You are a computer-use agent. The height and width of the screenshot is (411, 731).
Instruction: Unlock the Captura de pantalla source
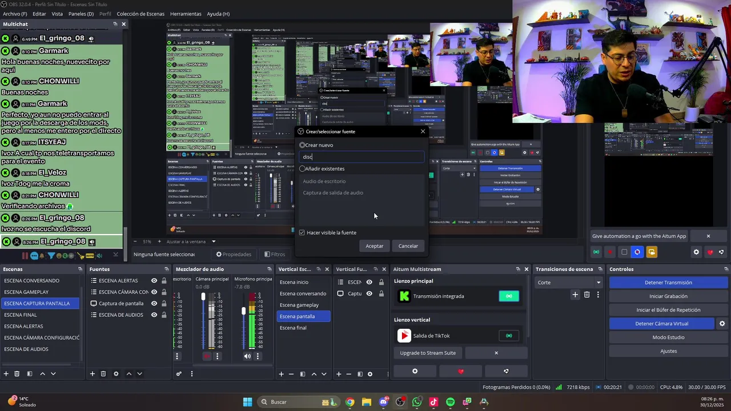click(x=164, y=303)
